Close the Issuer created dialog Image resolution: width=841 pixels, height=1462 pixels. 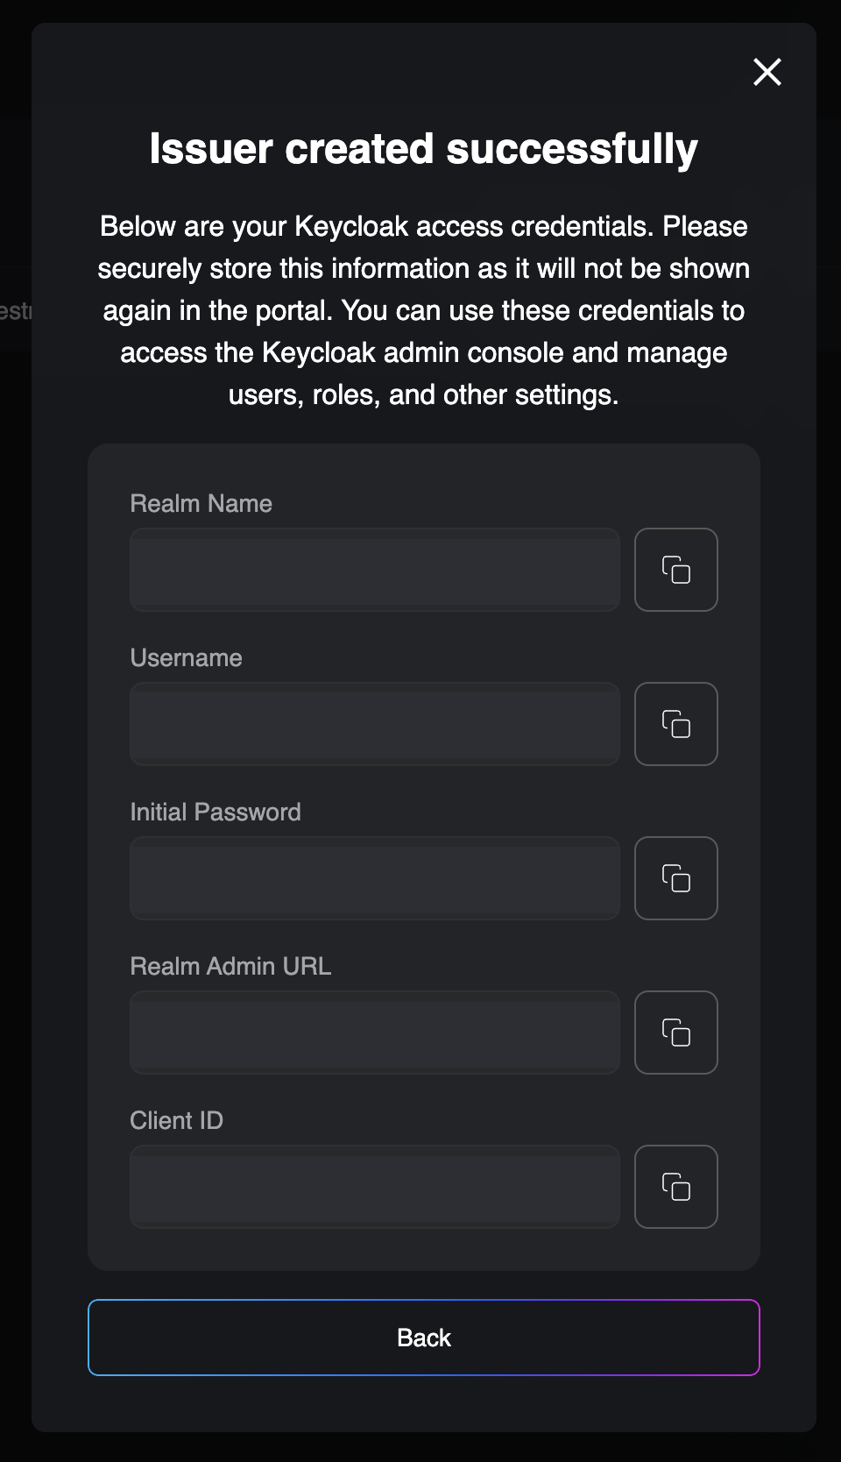pos(767,72)
